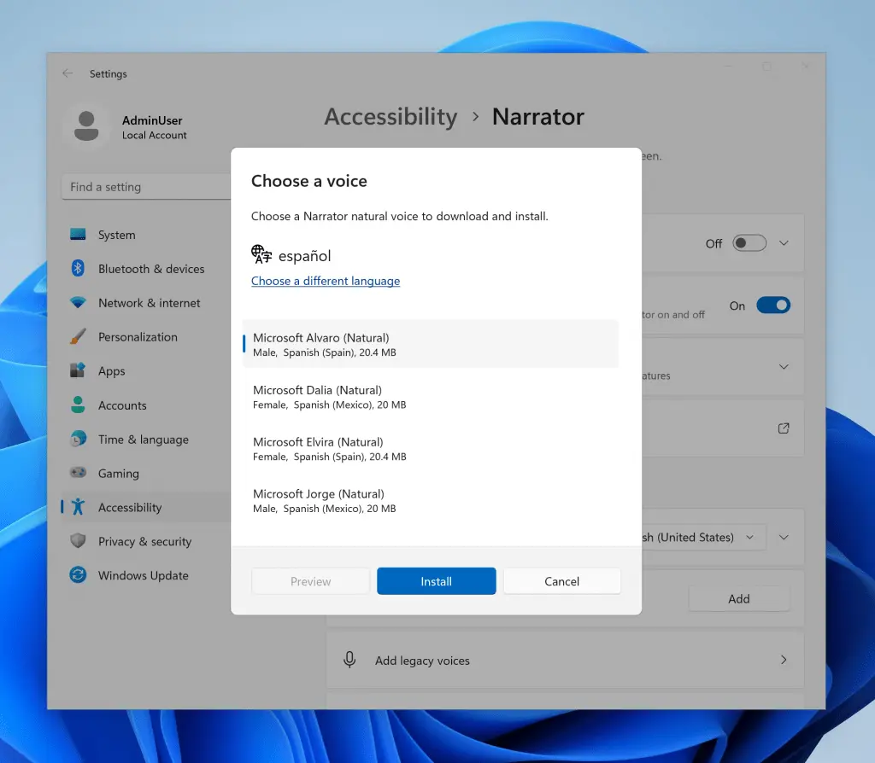
Task: Click the Privacy & security shield icon
Action: pos(78,542)
